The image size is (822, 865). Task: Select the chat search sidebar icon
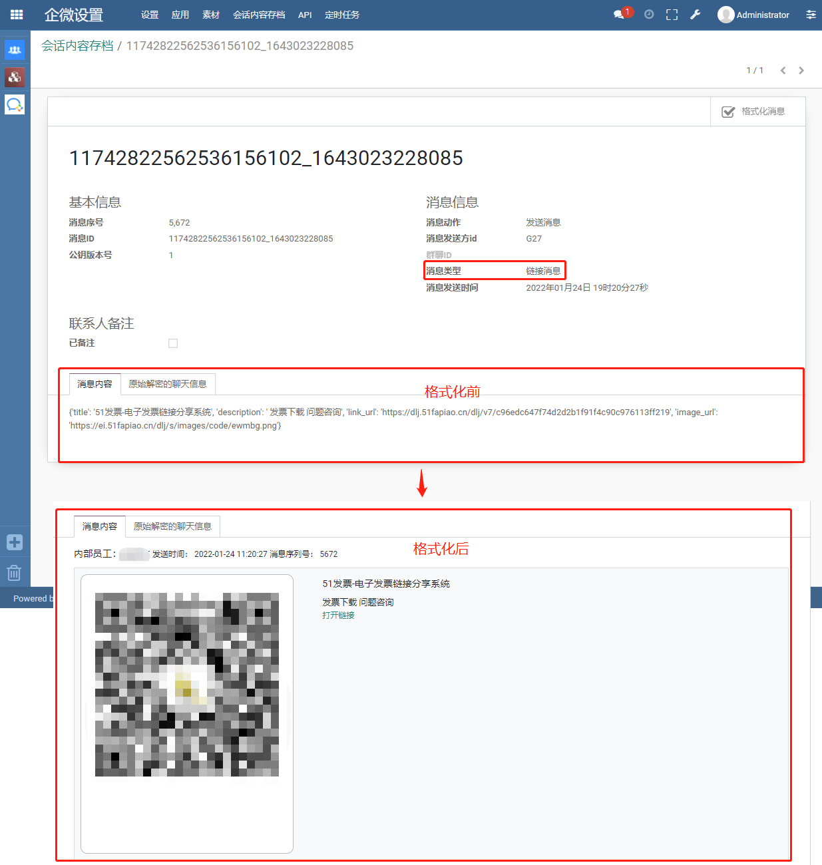click(x=15, y=104)
